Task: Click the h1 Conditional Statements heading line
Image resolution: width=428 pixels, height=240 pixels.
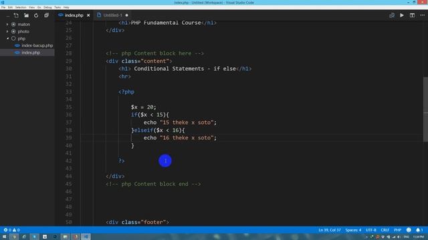Action: click(x=185, y=69)
